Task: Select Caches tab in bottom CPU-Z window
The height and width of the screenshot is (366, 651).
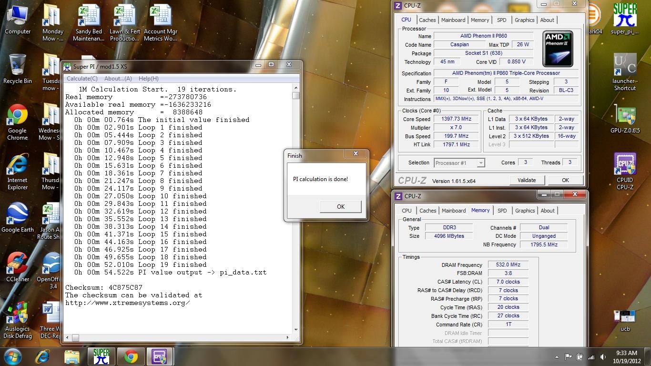Action: 427,211
